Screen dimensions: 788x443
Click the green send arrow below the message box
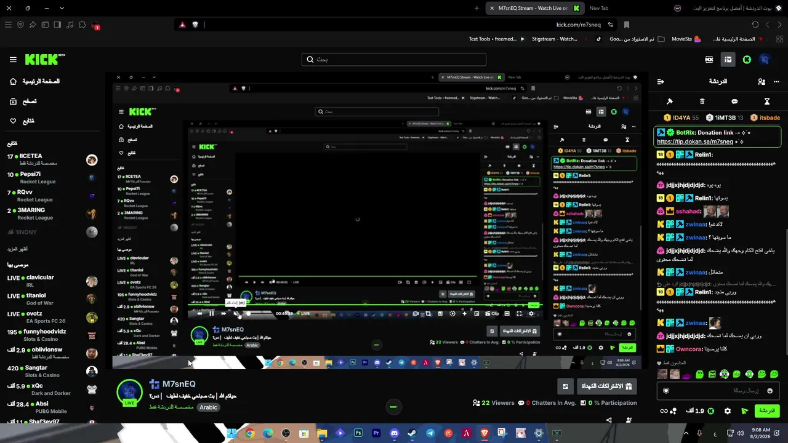click(745, 411)
